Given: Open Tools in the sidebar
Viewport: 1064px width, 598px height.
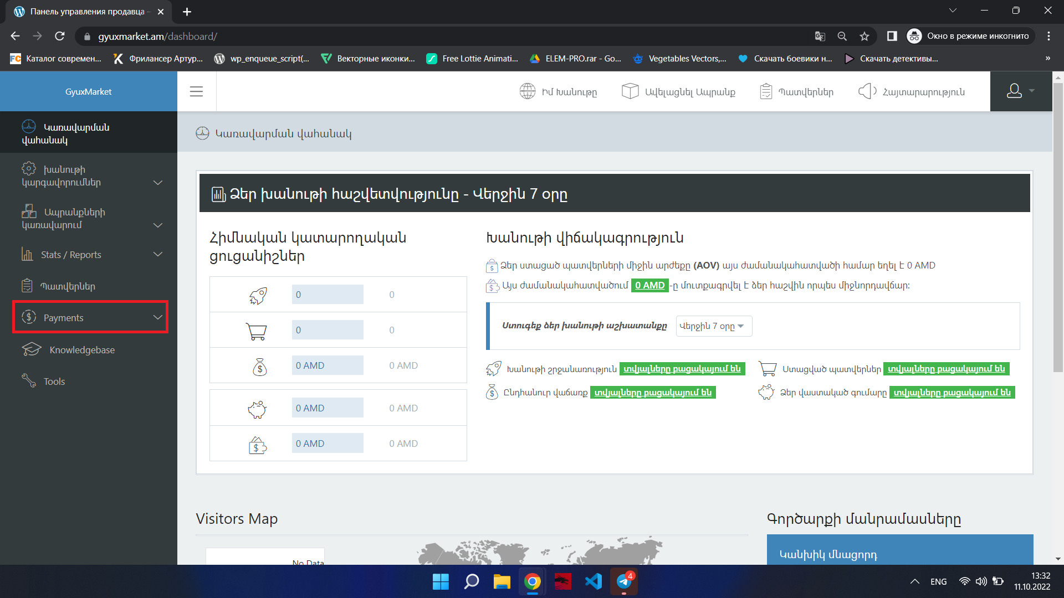Looking at the screenshot, I should click(54, 382).
